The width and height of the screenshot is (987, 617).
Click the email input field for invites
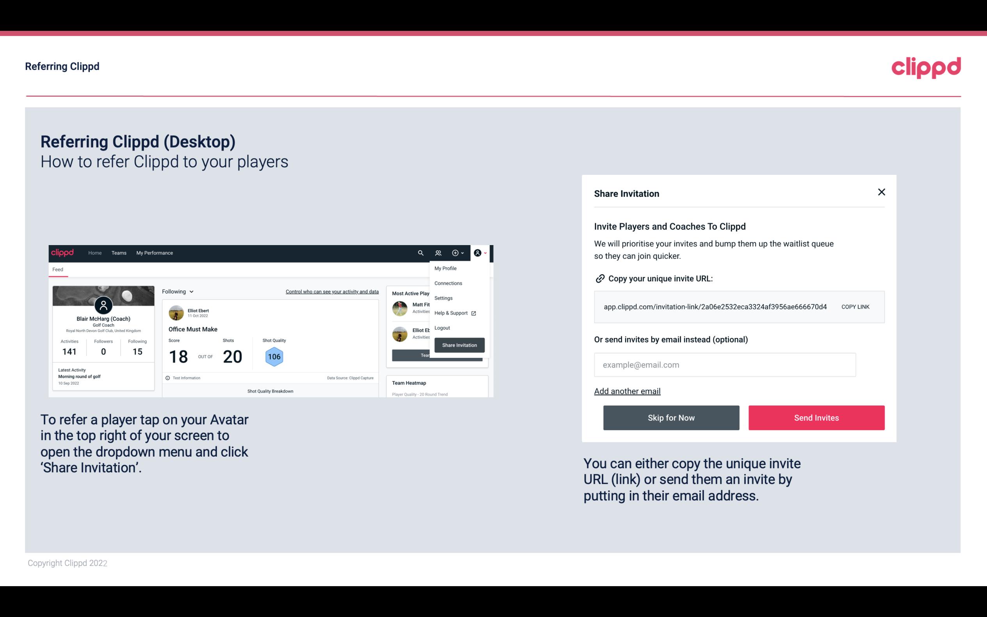725,365
